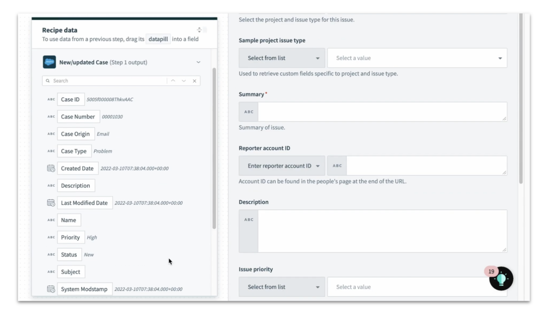Open the lightbulb help widget showing 19 notifications
This screenshot has width=545, height=317.
(x=501, y=279)
